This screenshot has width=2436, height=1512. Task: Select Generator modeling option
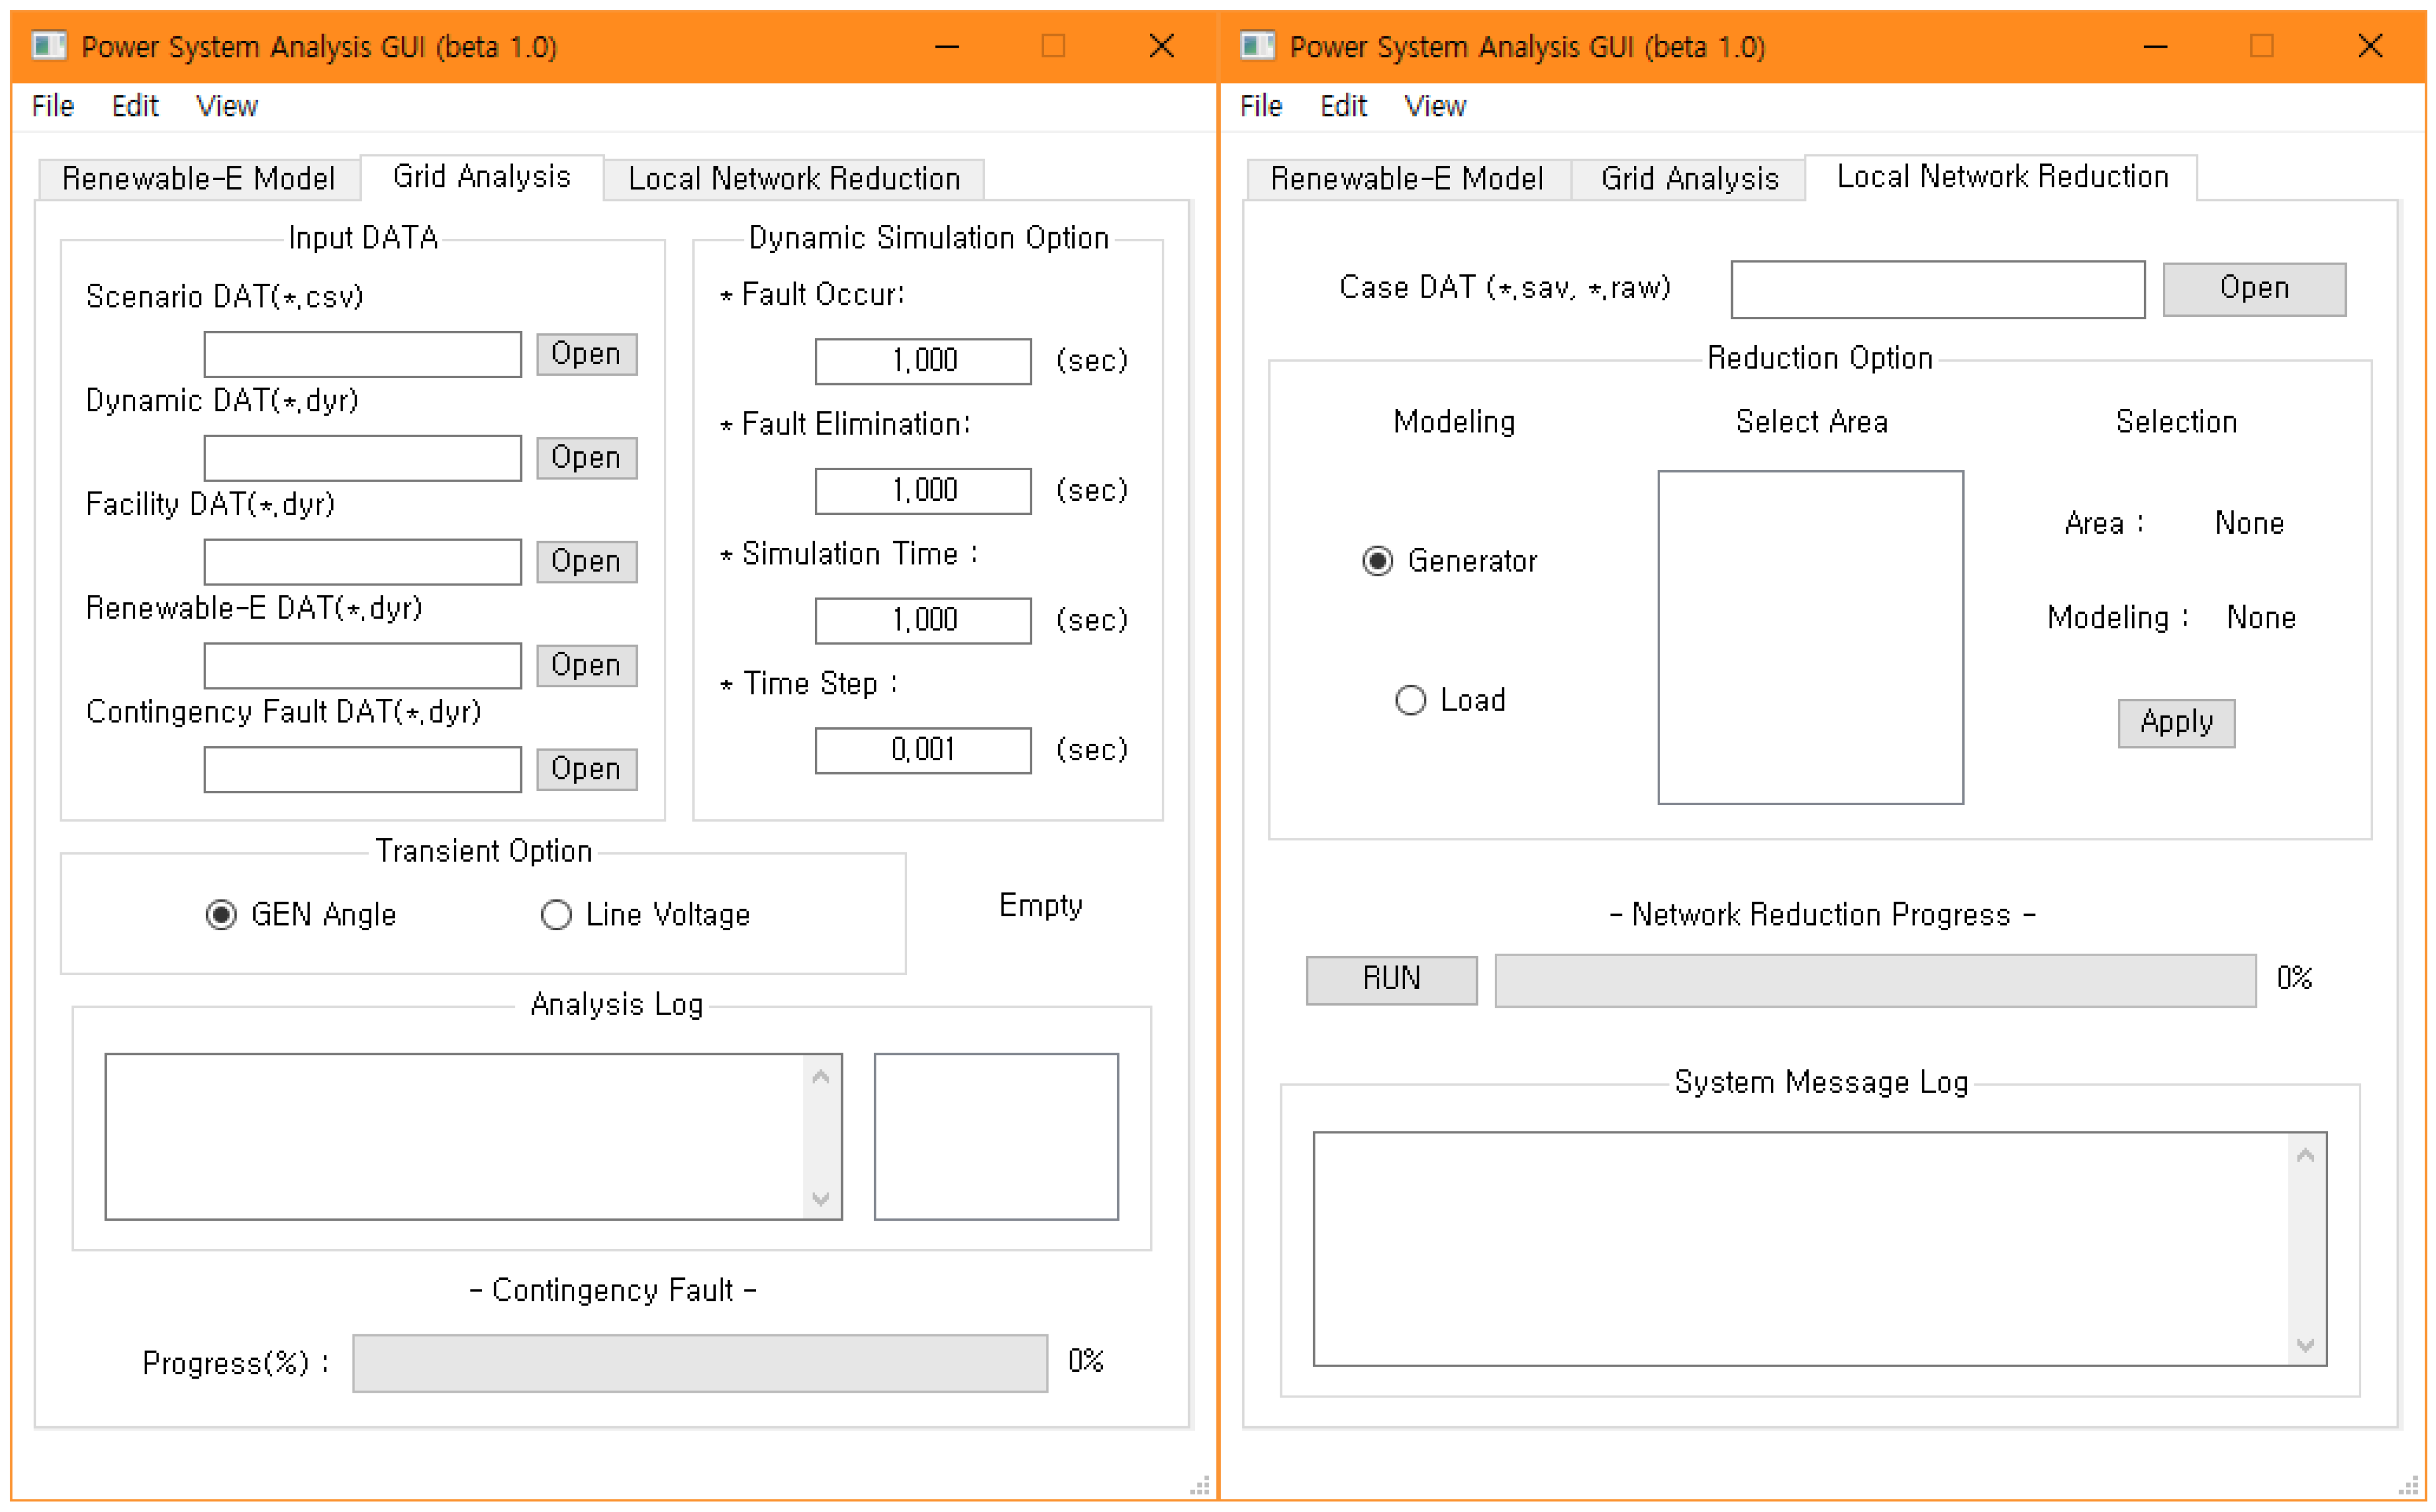1377,561
